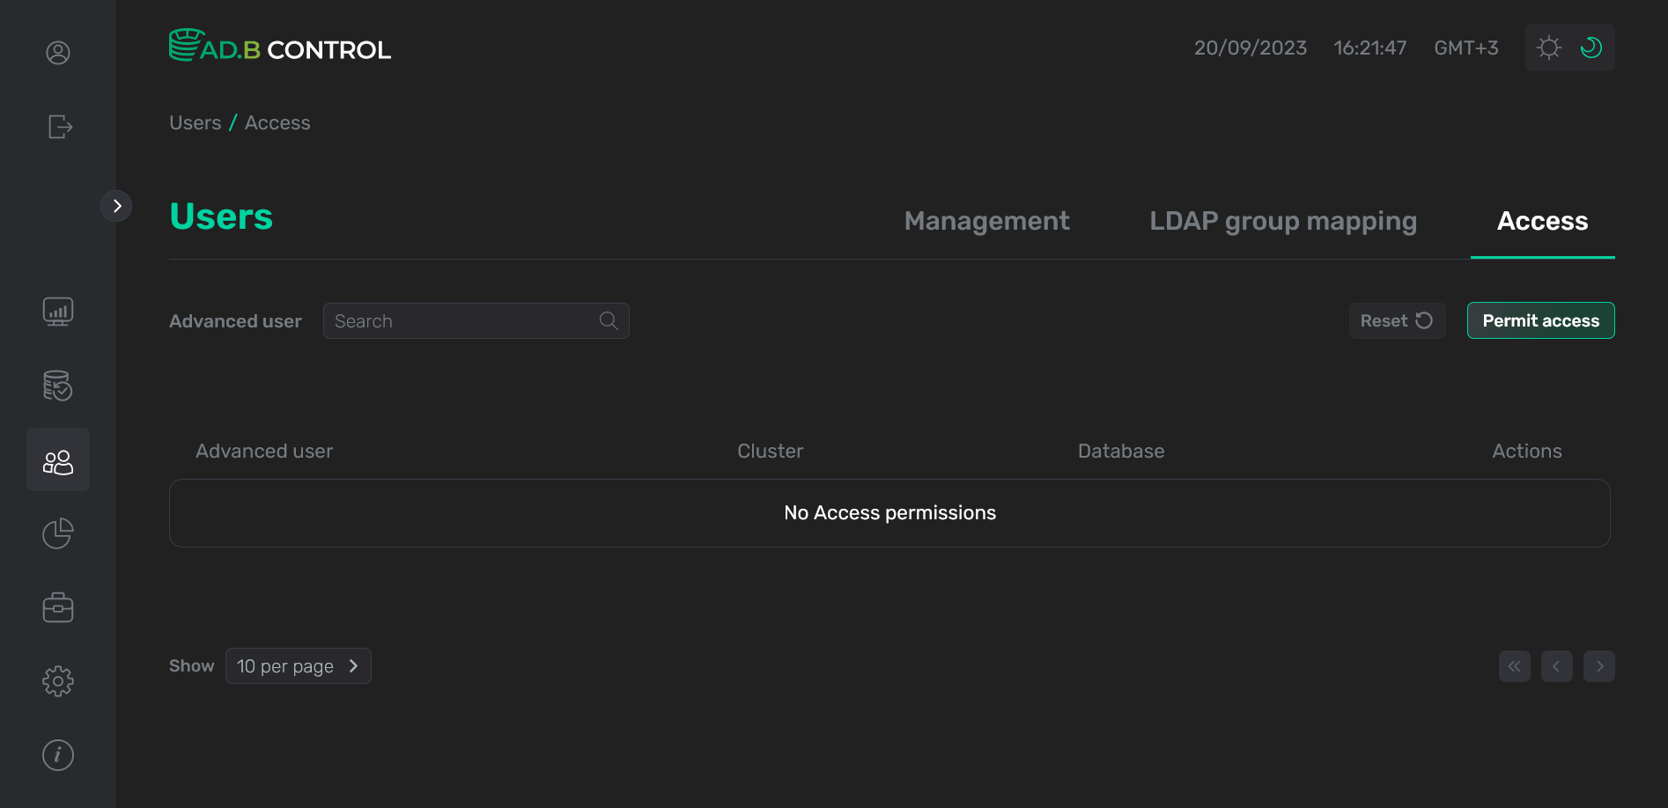Switch to the Management tab
The width and height of the screenshot is (1668, 808).
[x=986, y=221]
